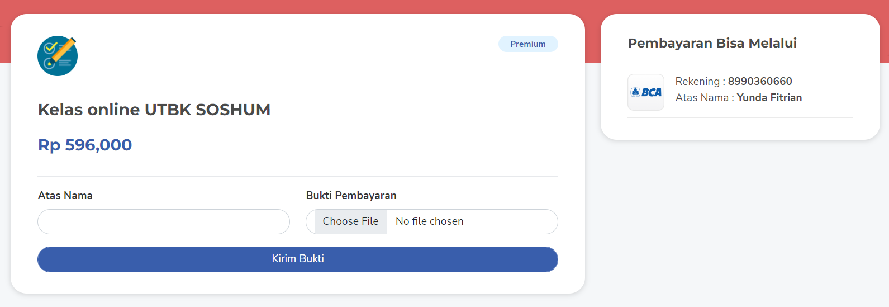Click the Premium badge

[528, 44]
